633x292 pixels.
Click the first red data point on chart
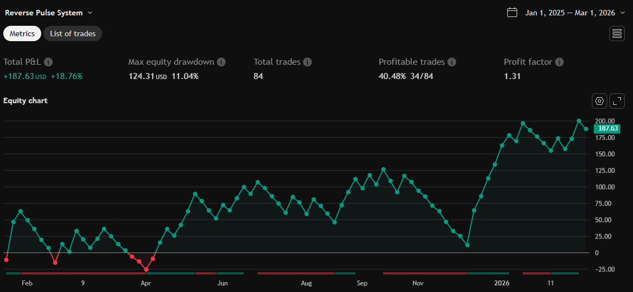[6, 259]
